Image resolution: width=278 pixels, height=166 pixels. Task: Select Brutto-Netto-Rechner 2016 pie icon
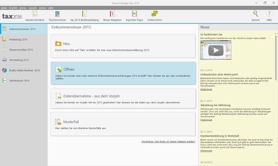[4, 70]
